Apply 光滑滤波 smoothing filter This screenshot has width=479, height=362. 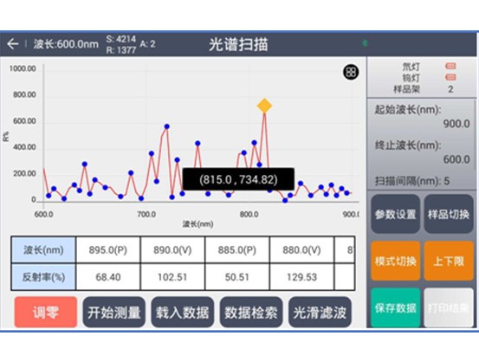320,313
